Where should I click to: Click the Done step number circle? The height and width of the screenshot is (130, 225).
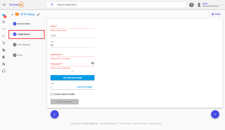pyautogui.click(x=15, y=55)
